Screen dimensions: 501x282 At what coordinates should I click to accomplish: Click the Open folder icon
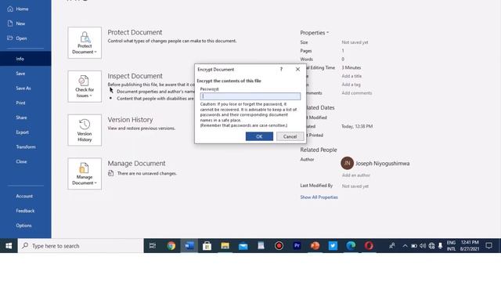click(10, 38)
